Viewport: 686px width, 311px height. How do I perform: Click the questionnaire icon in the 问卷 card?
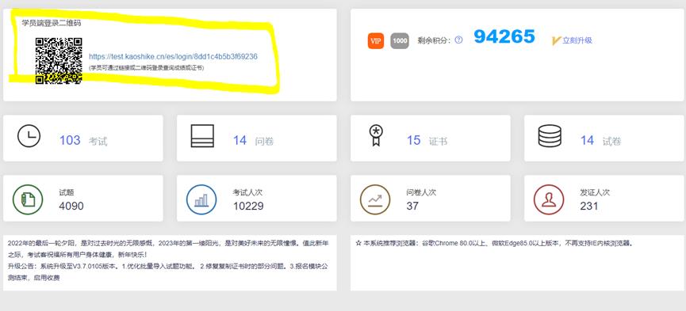click(202, 136)
